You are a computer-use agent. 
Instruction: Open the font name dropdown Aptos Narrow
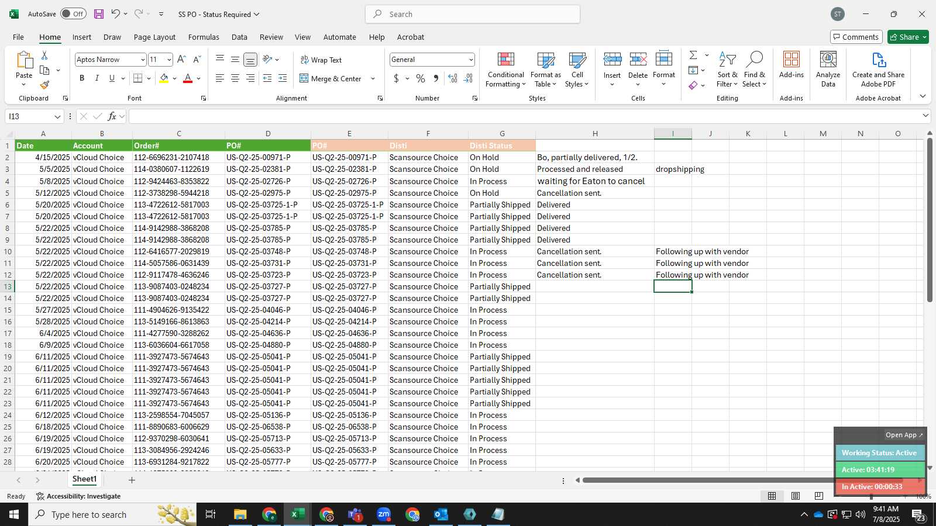pyautogui.click(x=142, y=60)
